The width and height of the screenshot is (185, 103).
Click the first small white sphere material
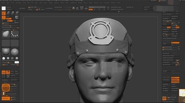click(x=4, y=58)
